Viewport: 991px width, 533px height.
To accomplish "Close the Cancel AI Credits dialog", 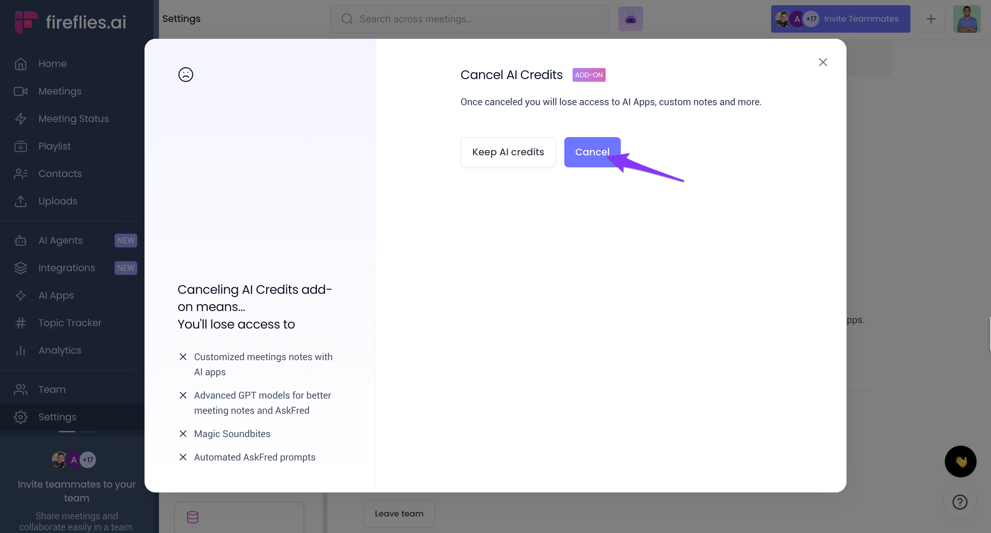I will (822, 62).
